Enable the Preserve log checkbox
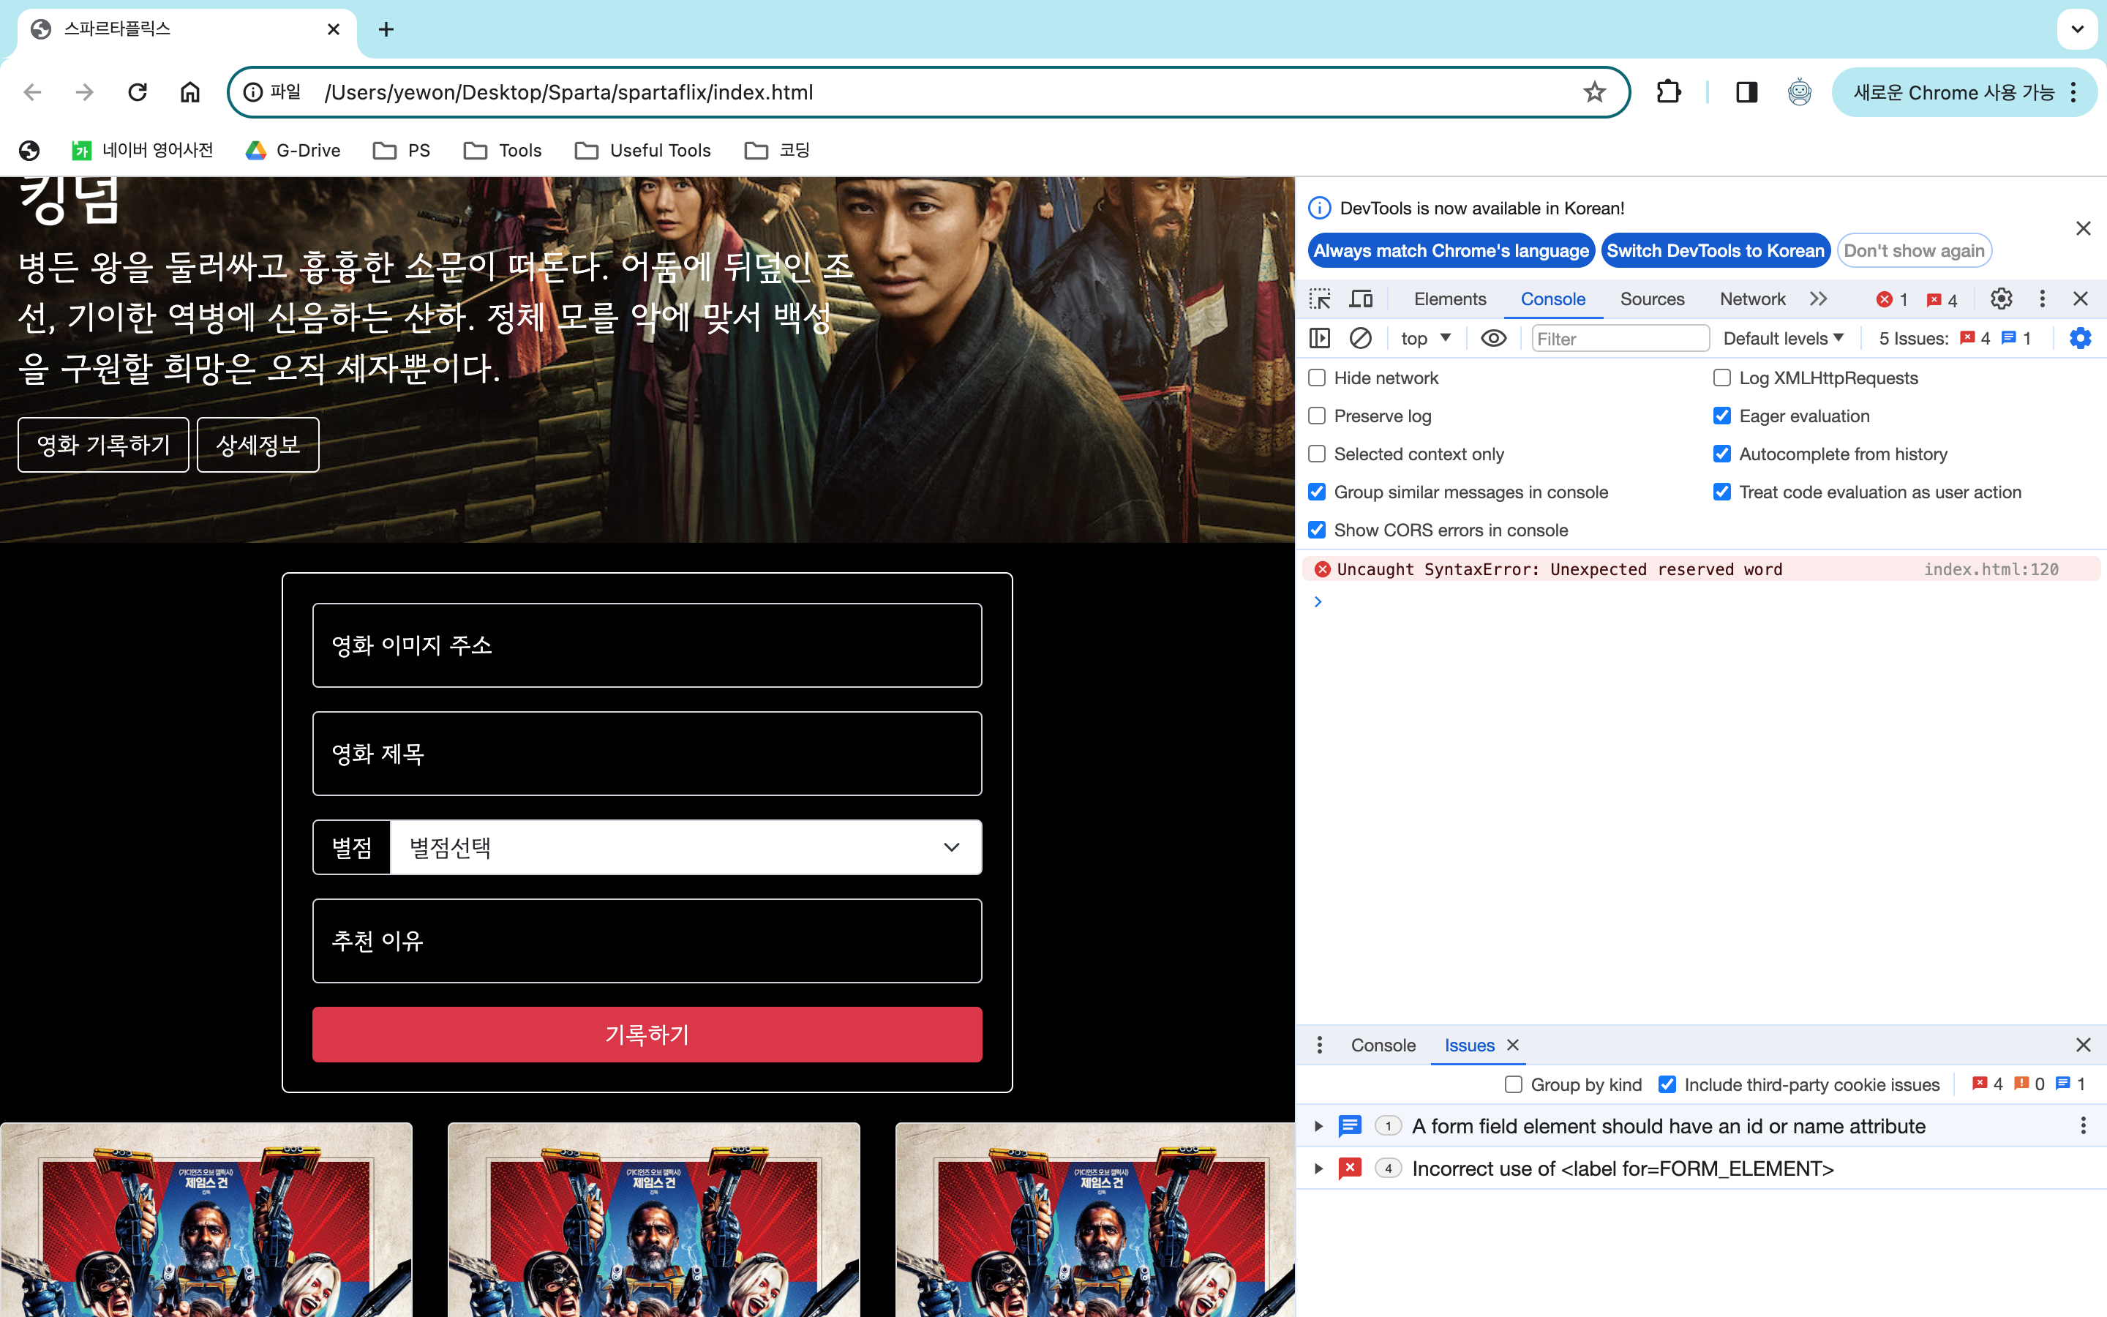 (1318, 416)
